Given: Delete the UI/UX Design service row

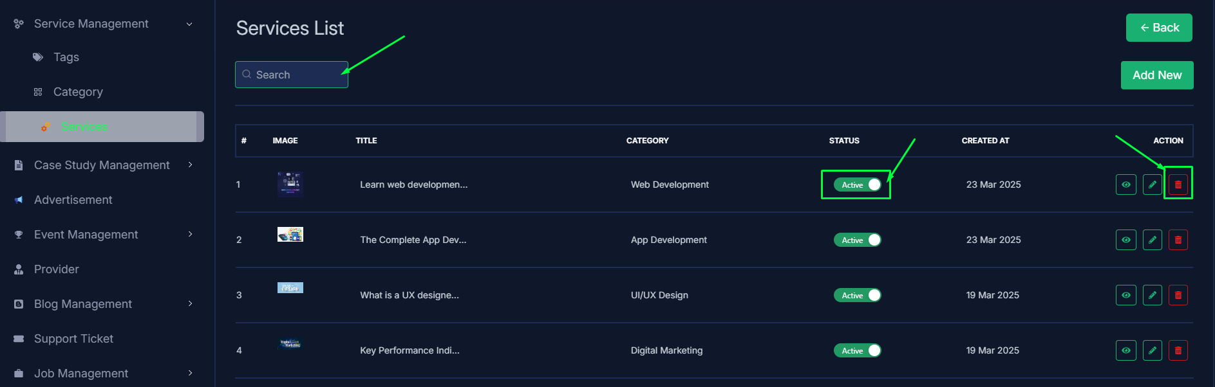Looking at the screenshot, I should (1178, 295).
